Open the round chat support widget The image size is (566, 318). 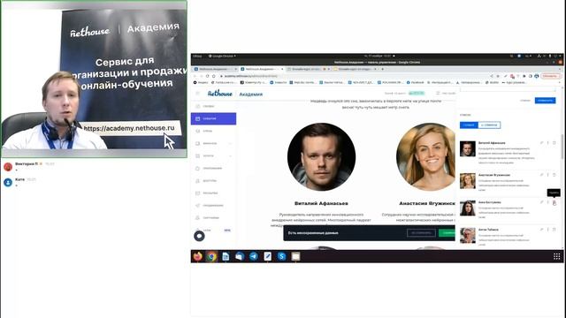tap(199, 236)
